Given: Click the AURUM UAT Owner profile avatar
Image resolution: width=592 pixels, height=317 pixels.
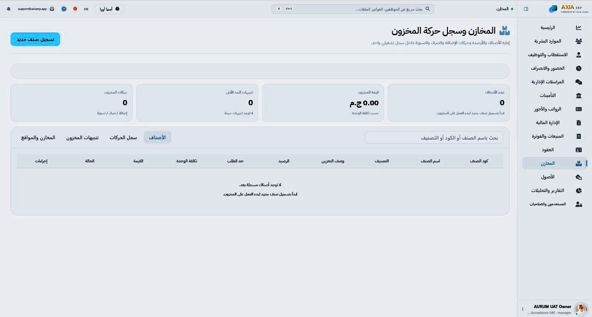Looking at the screenshot, I should tap(581, 309).
